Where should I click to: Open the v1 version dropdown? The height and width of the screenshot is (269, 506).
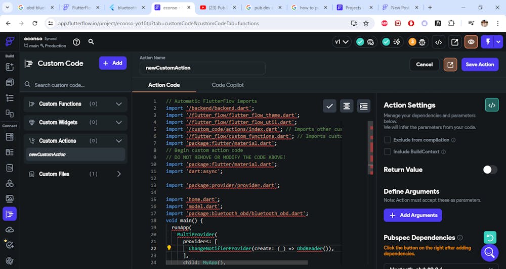pos(342,42)
